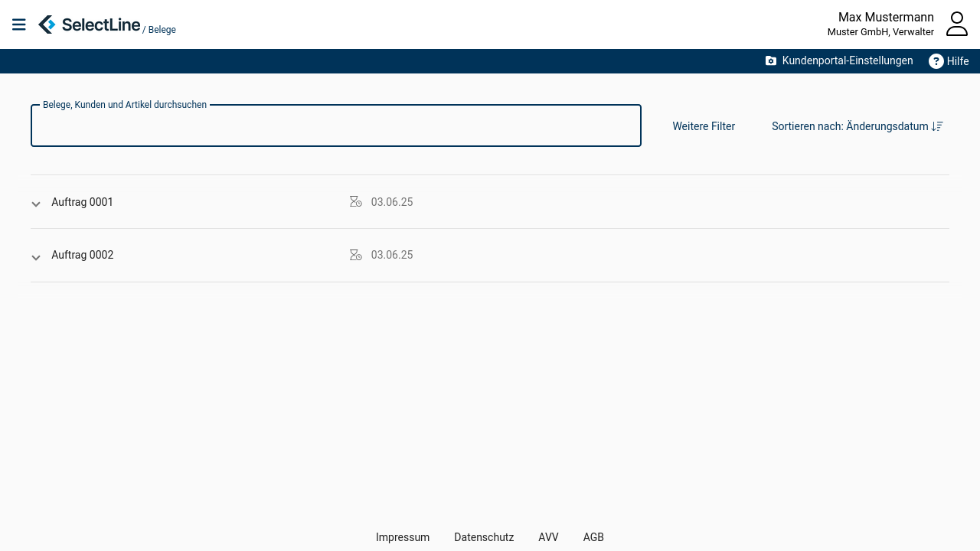Open Kundenportal-Einstellungen
The image size is (980, 551).
click(839, 61)
